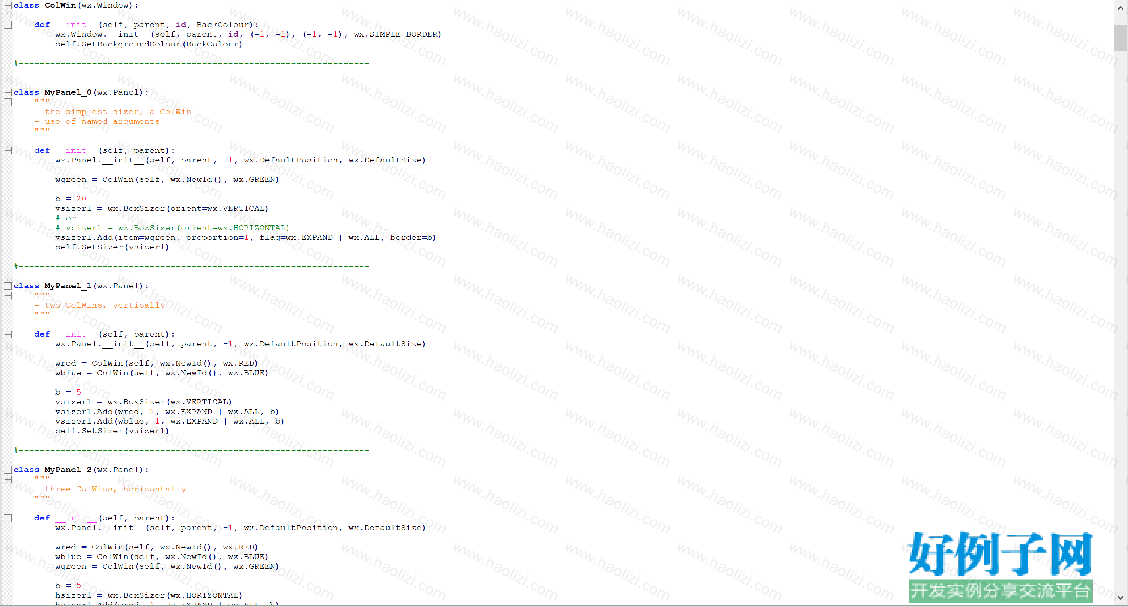The image size is (1128, 607).
Task: Click 'self.SetSizer(vsizer1)' in MyPanel_1
Action: click(x=112, y=431)
